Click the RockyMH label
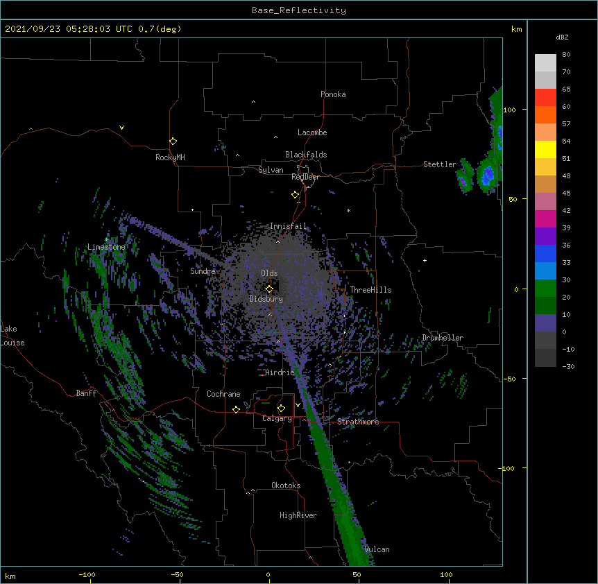 (x=170, y=157)
